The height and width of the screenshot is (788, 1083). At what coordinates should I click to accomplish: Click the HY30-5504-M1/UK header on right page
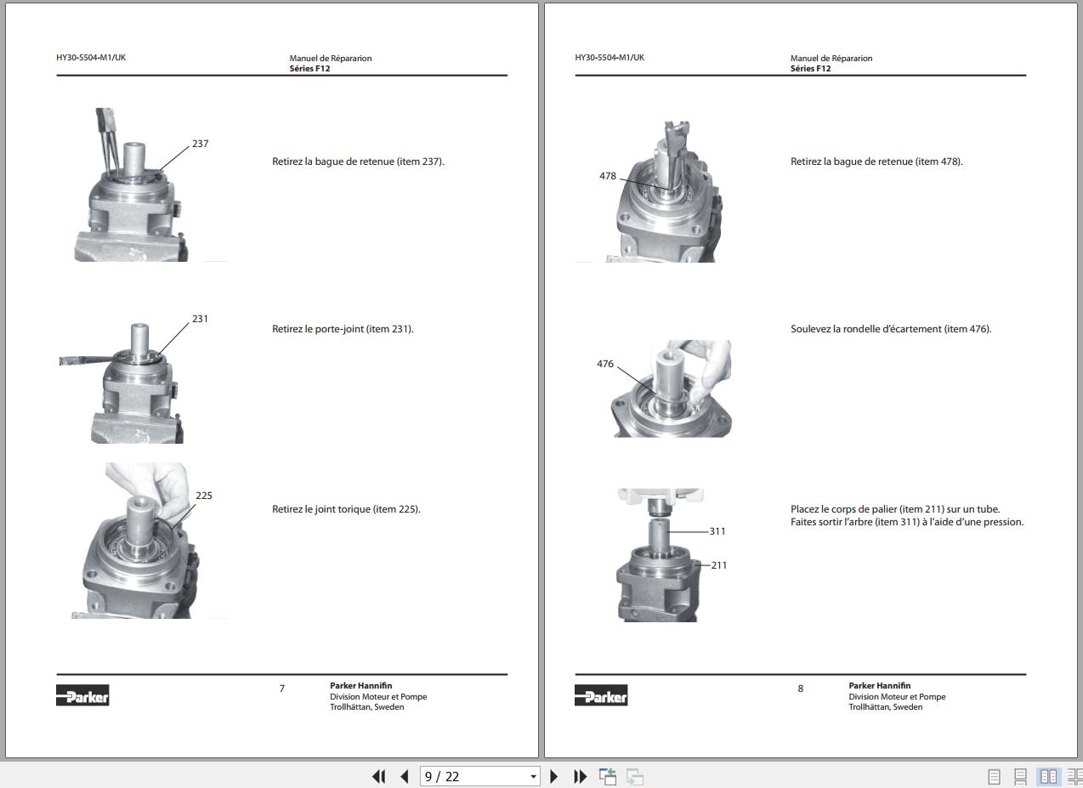610,58
